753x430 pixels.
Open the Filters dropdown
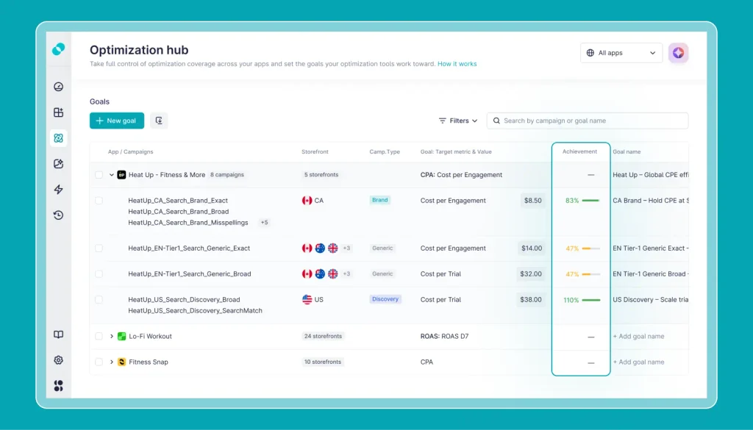tap(457, 121)
